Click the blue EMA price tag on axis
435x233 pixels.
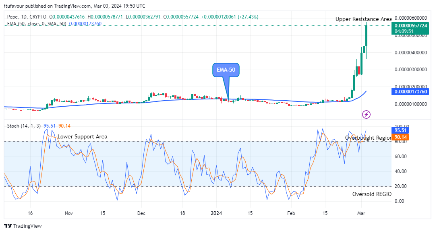pos(410,91)
